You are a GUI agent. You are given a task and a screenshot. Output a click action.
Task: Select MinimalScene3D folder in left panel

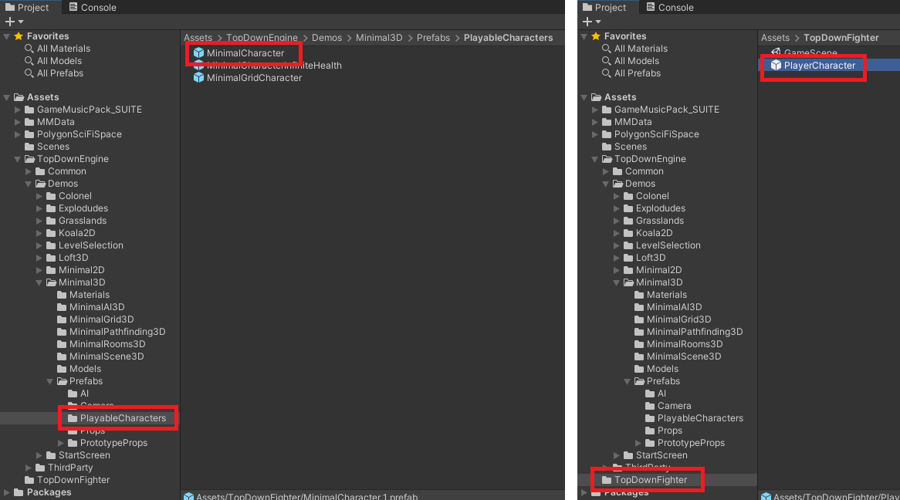coord(100,356)
